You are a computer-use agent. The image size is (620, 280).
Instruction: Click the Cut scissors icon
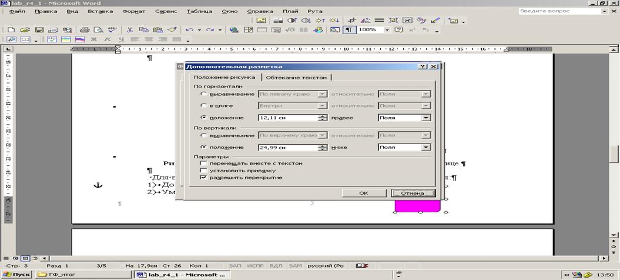tap(129, 29)
